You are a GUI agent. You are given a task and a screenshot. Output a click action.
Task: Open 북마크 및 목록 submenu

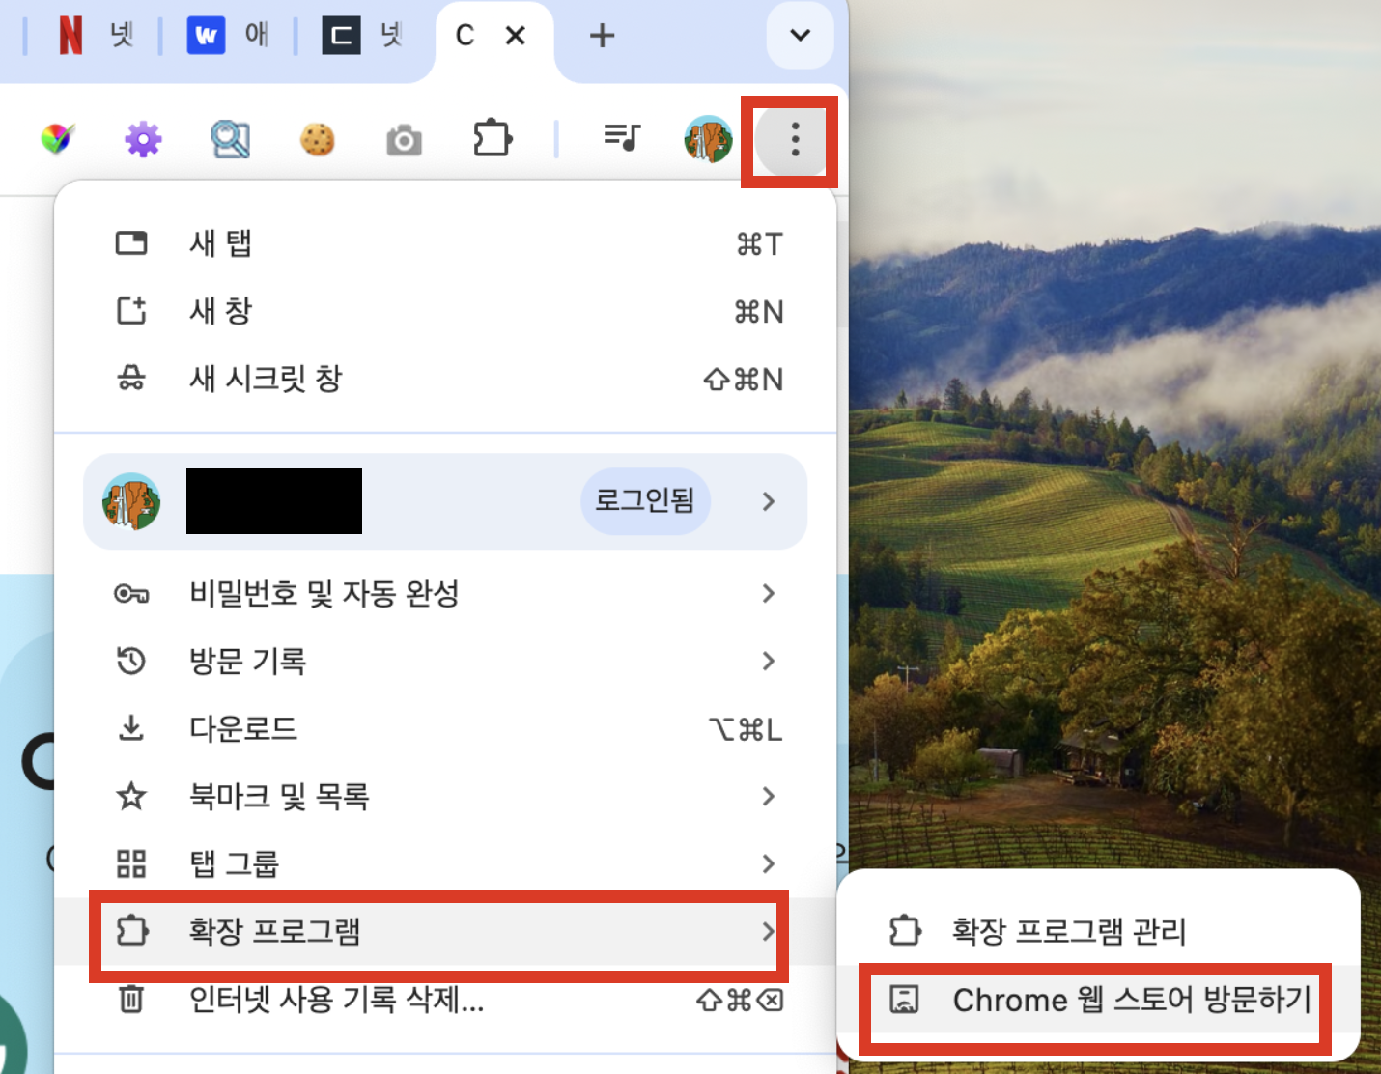click(445, 796)
